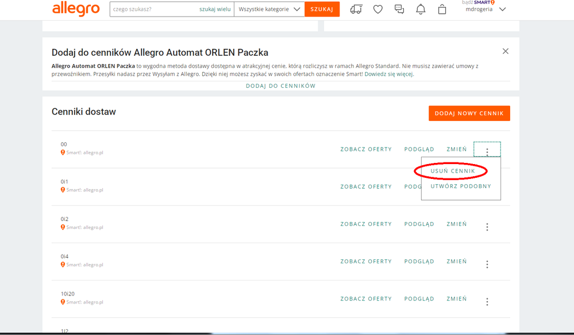Click DODAJ DO CENNIKÓW link
Screen dimensions: 574x335
click(280, 86)
